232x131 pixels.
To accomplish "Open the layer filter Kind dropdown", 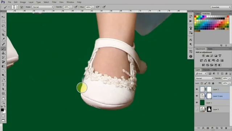I will click(x=201, y=74).
